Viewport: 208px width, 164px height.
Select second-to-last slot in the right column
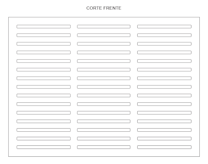coord(164,138)
